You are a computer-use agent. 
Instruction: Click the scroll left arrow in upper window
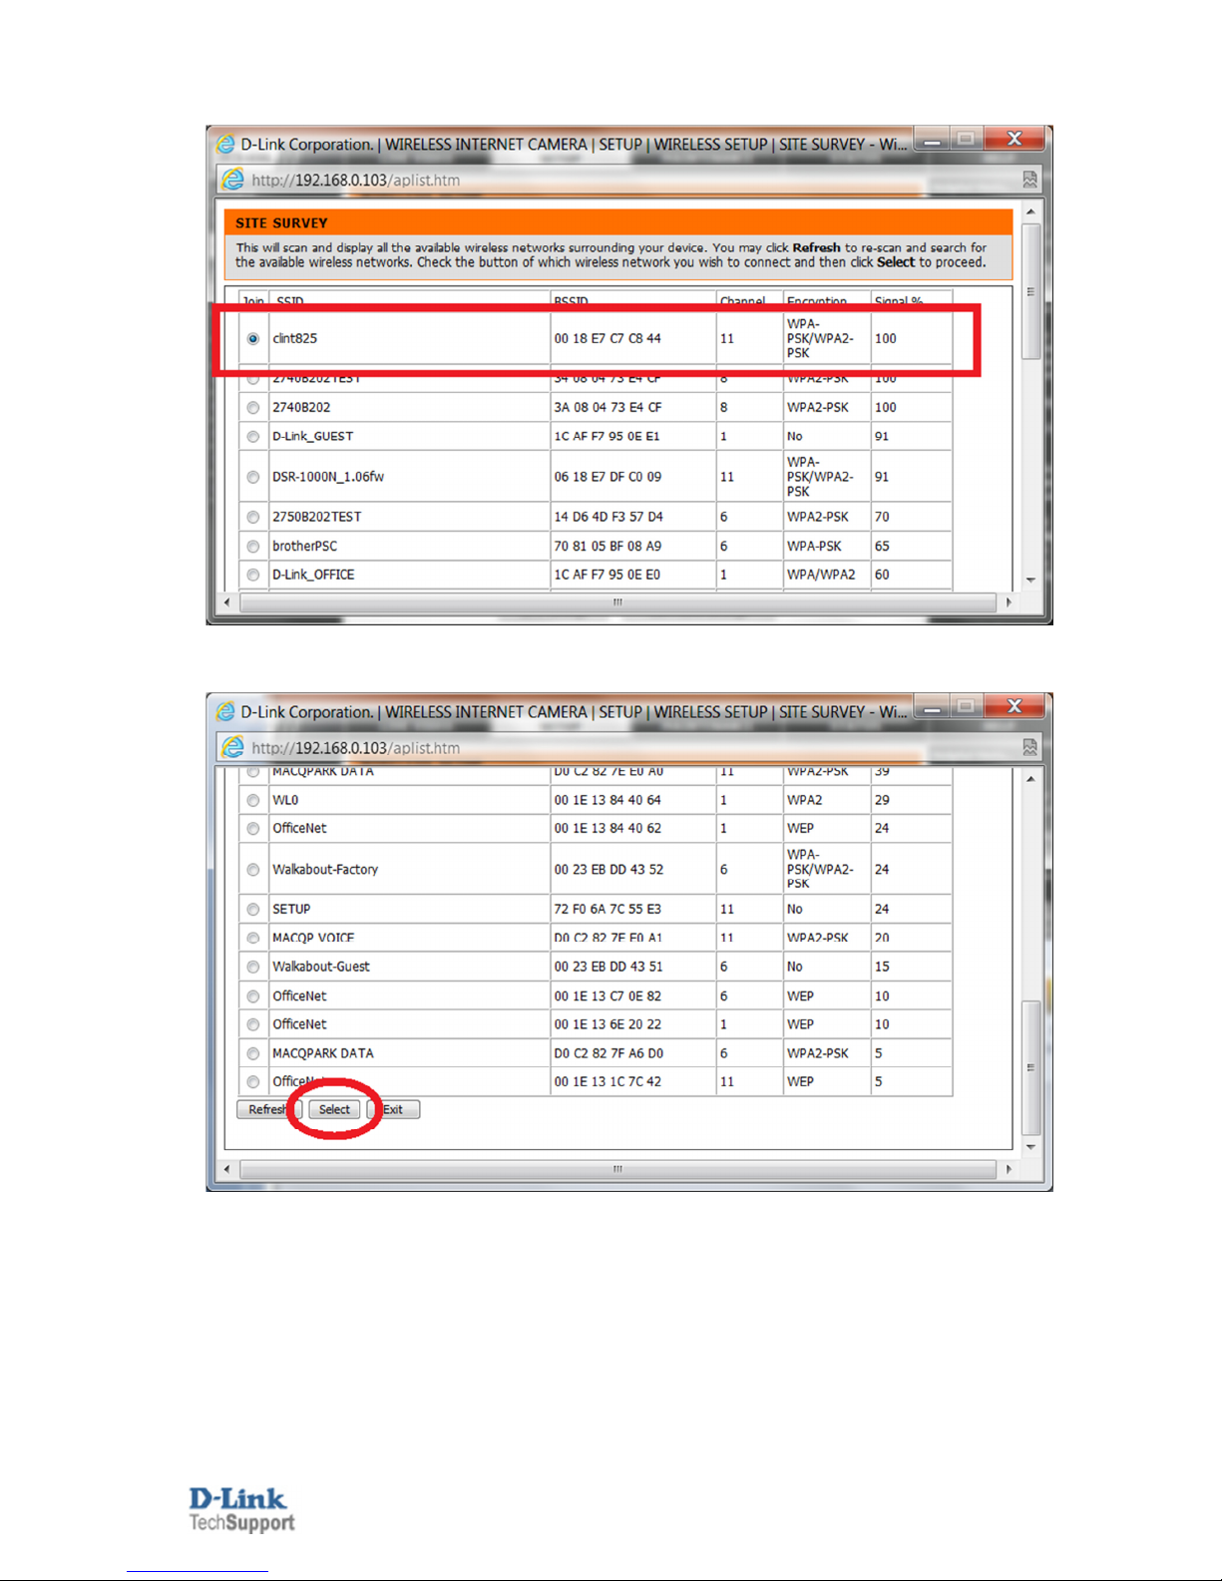[227, 602]
